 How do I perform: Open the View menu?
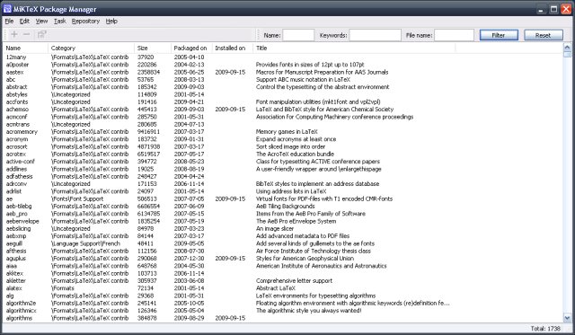click(41, 22)
